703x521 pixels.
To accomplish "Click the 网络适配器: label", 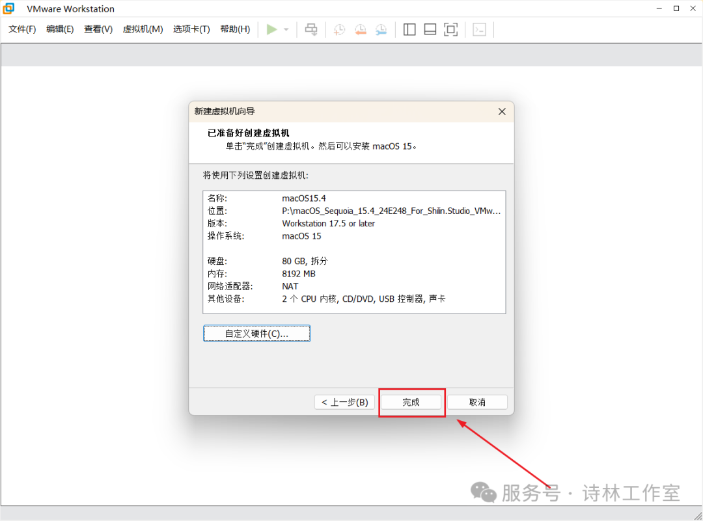I will tap(230, 286).
